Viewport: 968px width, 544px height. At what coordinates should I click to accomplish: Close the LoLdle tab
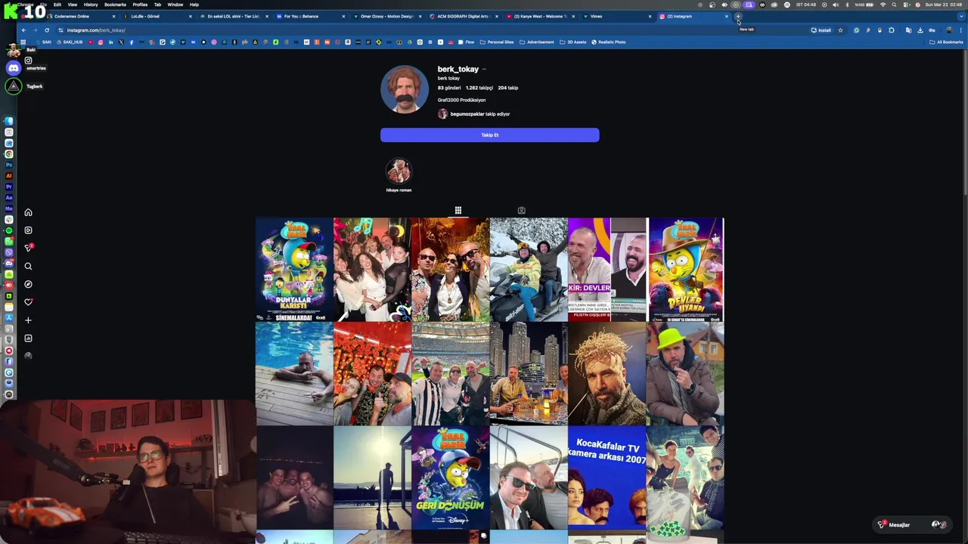click(x=191, y=16)
